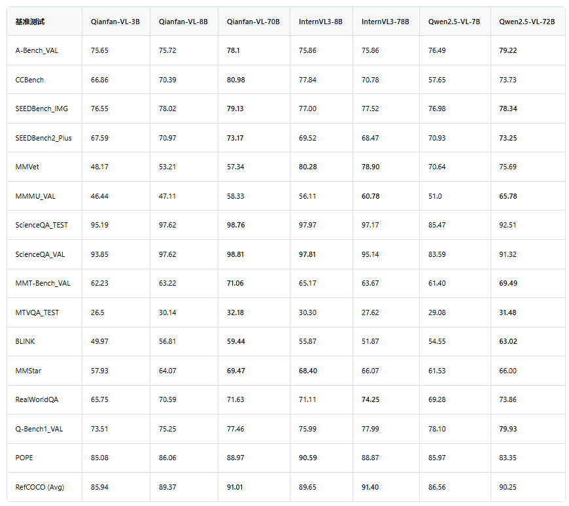Select the POPE row label
The width and height of the screenshot is (569, 506).
coord(24,458)
